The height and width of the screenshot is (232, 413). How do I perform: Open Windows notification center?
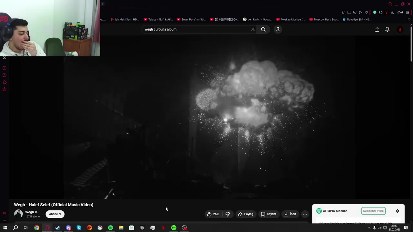(x=406, y=228)
